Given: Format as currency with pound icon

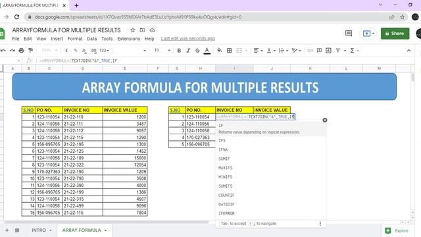Looking at the screenshot, I should 66,51.
